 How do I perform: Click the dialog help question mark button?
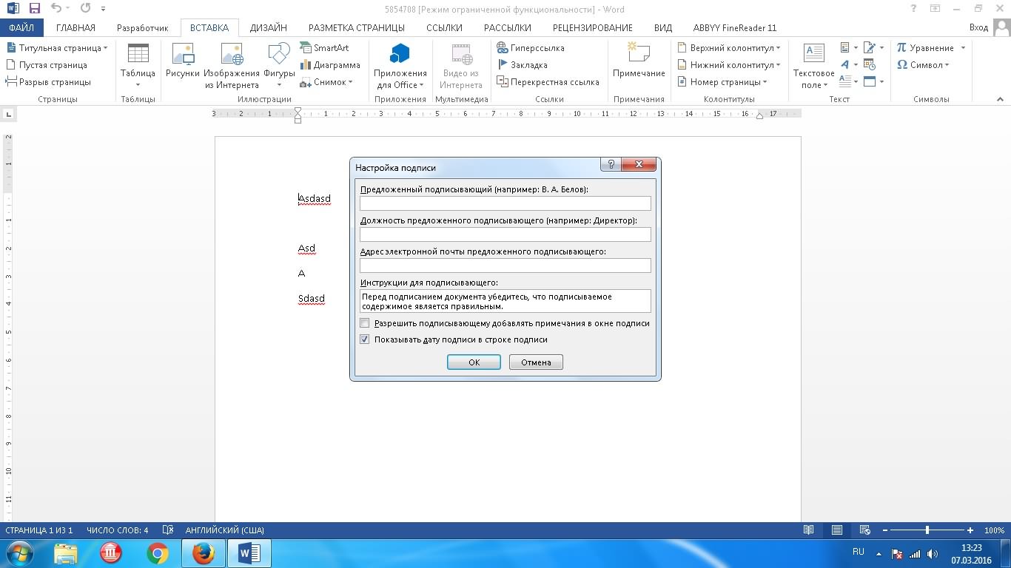[611, 164]
